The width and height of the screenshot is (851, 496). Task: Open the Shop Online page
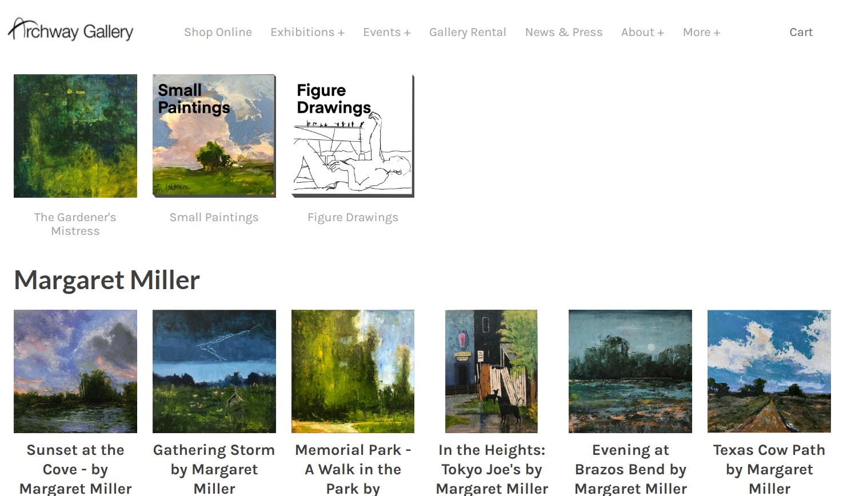(x=218, y=32)
